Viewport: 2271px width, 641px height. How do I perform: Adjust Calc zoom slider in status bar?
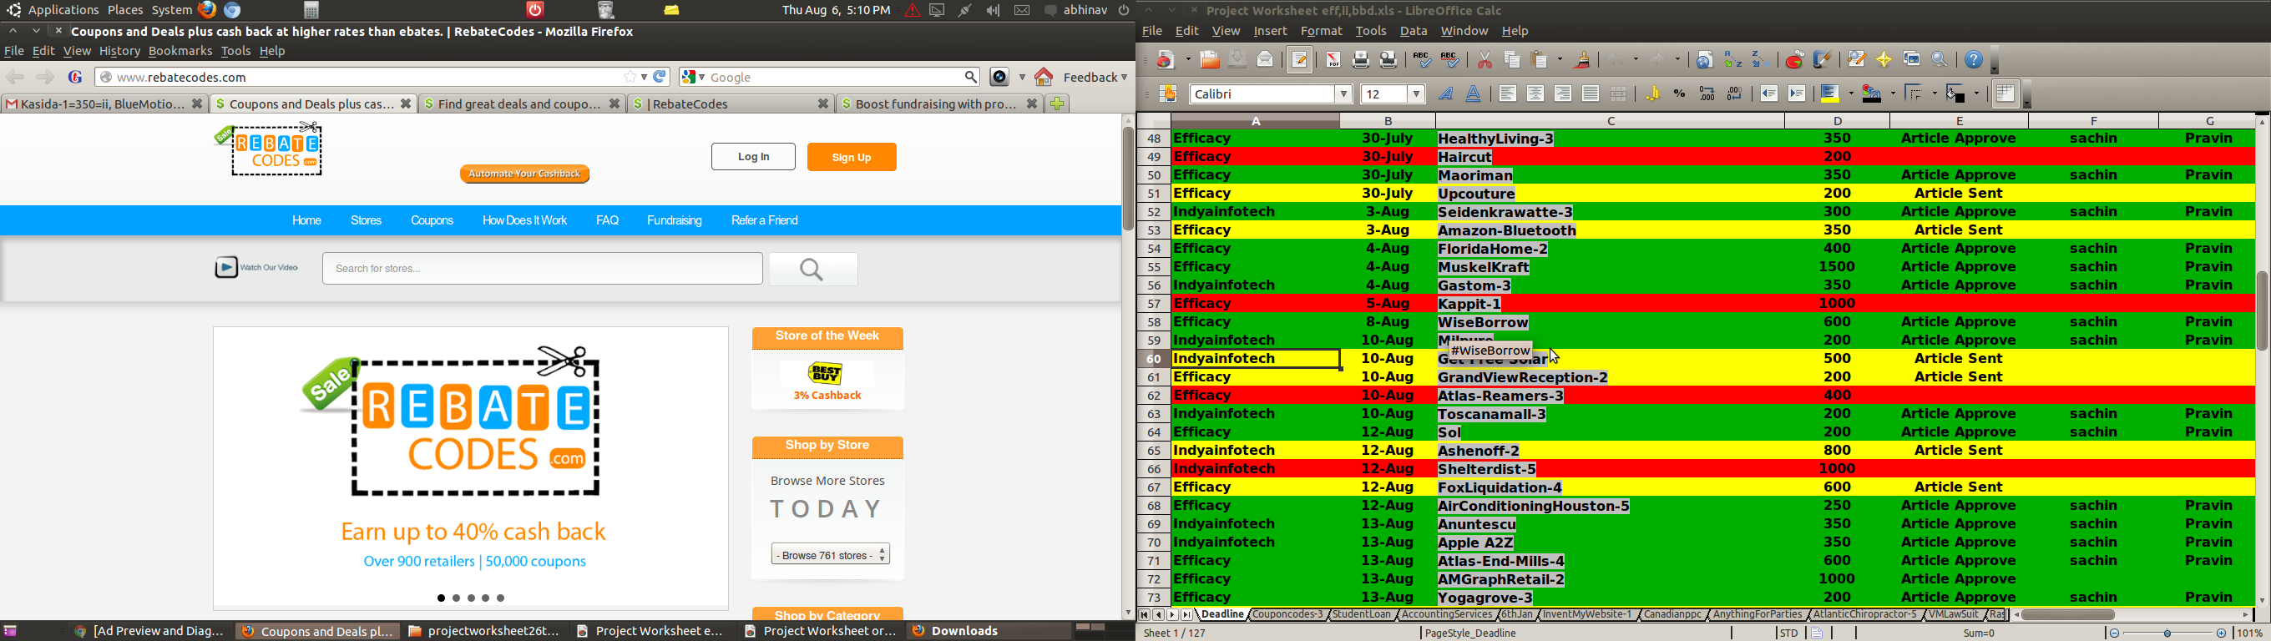[x=2167, y=633]
